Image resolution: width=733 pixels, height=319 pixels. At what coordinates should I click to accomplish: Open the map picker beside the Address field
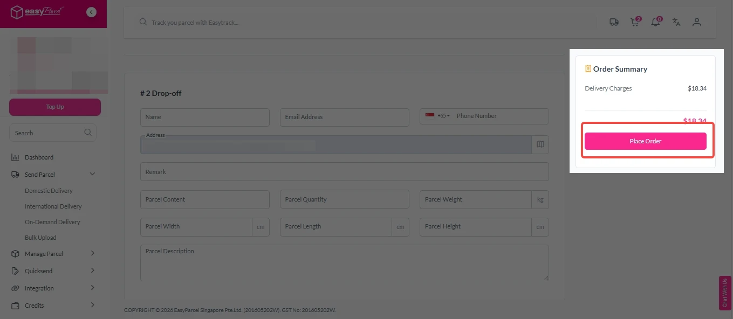point(540,144)
